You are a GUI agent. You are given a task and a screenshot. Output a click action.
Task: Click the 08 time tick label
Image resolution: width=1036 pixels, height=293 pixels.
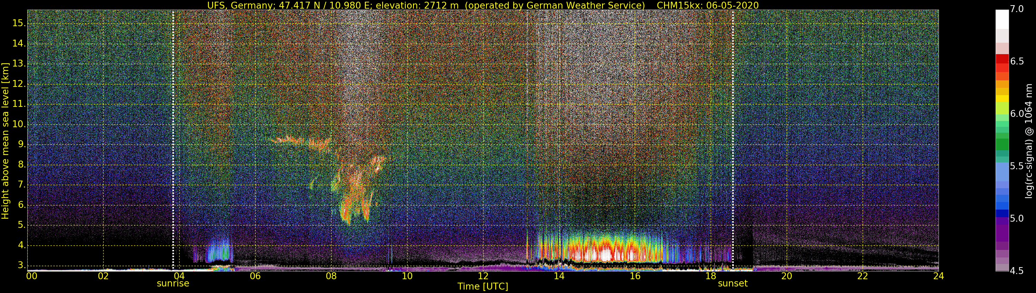click(x=331, y=276)
